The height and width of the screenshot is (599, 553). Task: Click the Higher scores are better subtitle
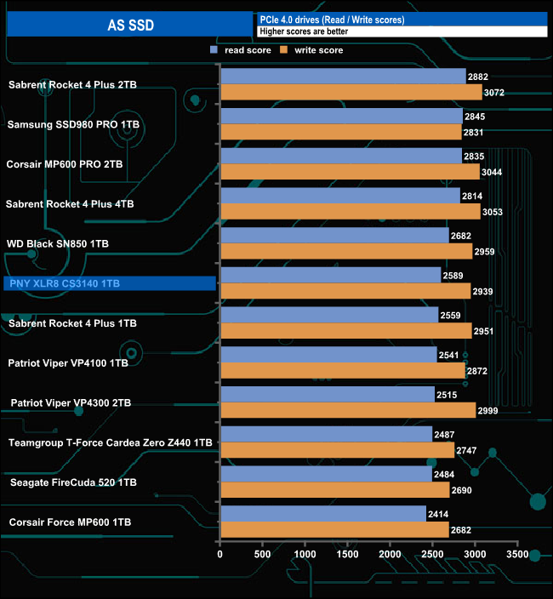pyautogui.click(x=304, y=31)
